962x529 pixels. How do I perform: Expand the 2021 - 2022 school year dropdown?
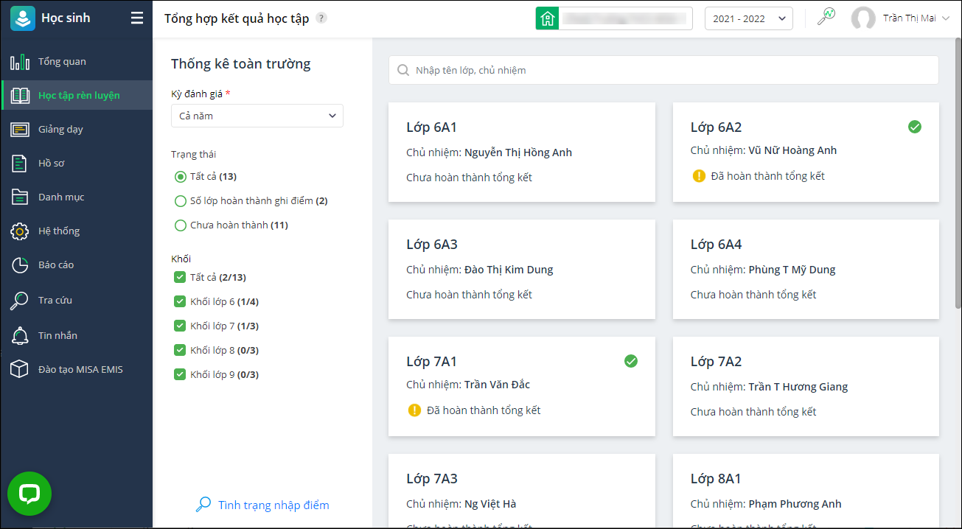(x=748, y=19)
